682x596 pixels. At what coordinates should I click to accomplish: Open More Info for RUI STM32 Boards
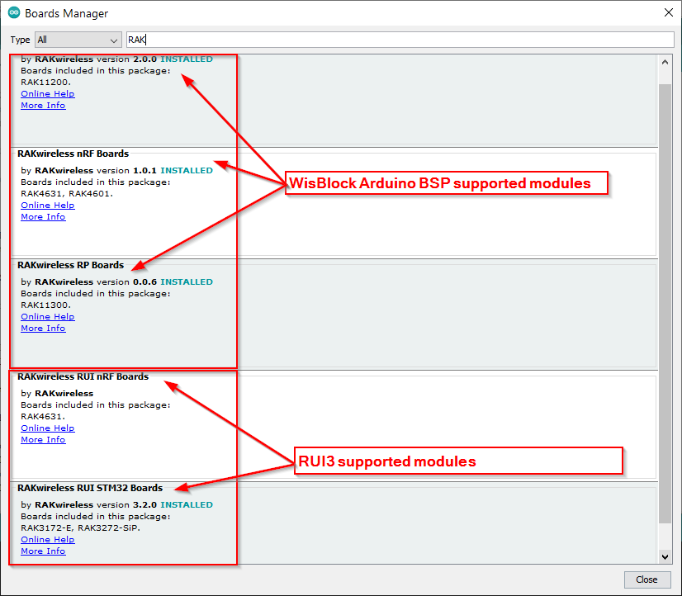[x=43, y=551]
